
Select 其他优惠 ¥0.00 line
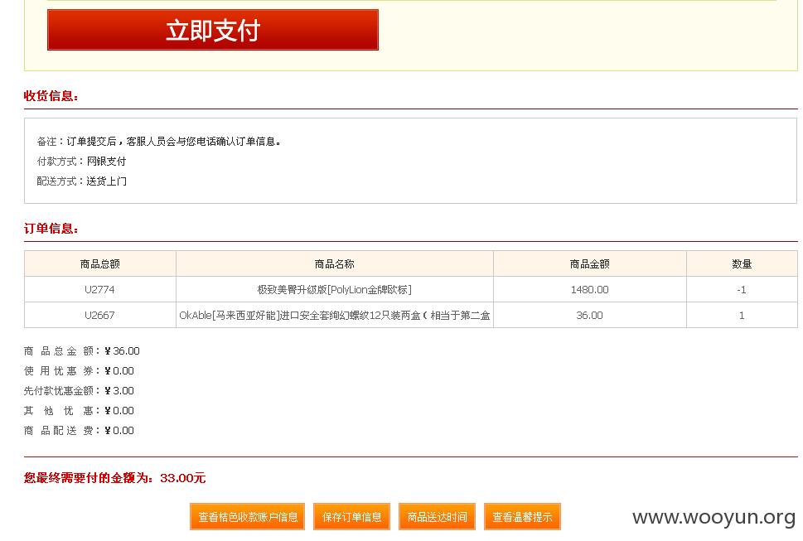[x=79, y=411]
